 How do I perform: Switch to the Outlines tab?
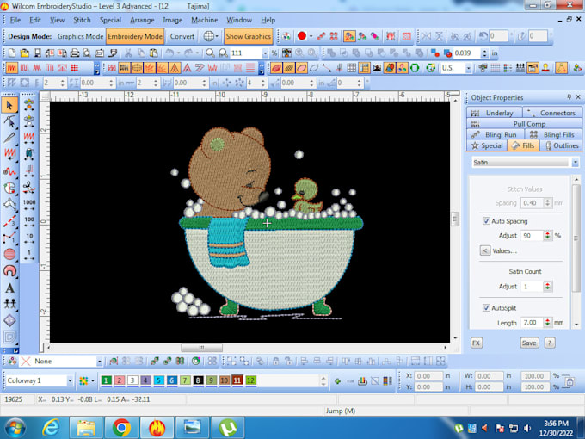click(559, 145)
